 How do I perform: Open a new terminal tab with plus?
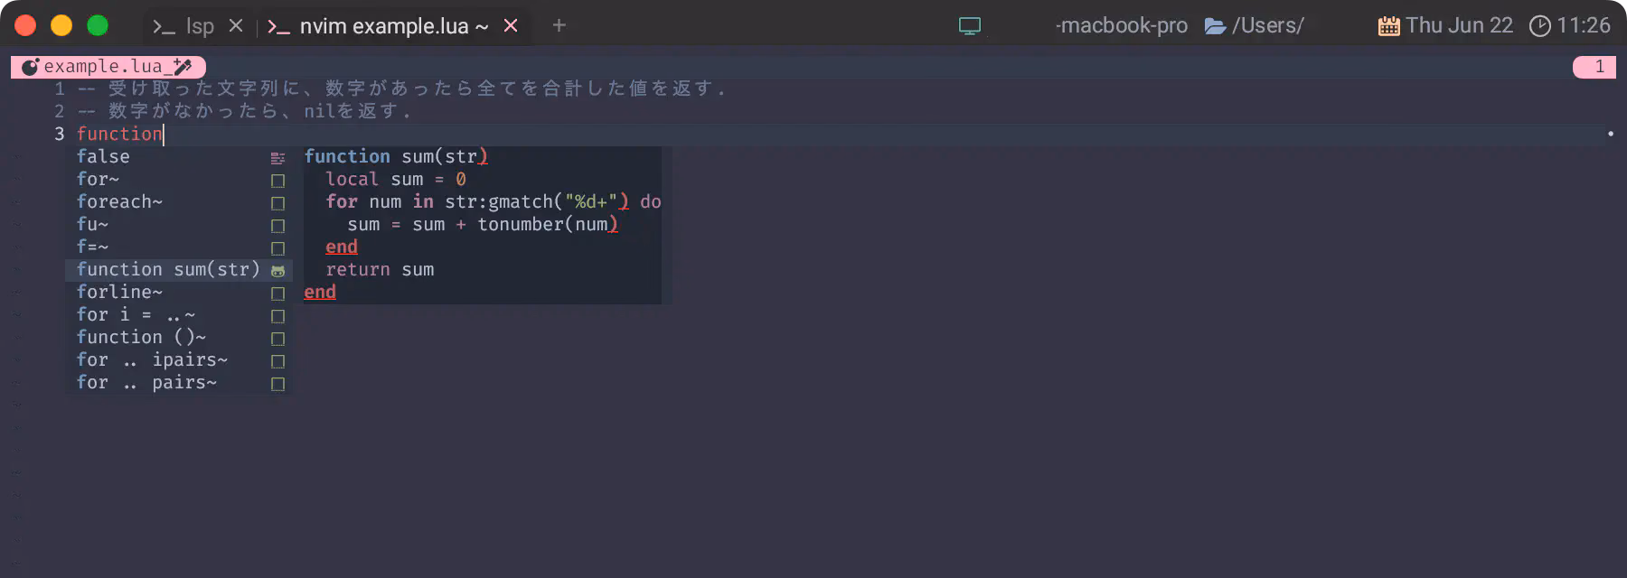click(560, 25)
